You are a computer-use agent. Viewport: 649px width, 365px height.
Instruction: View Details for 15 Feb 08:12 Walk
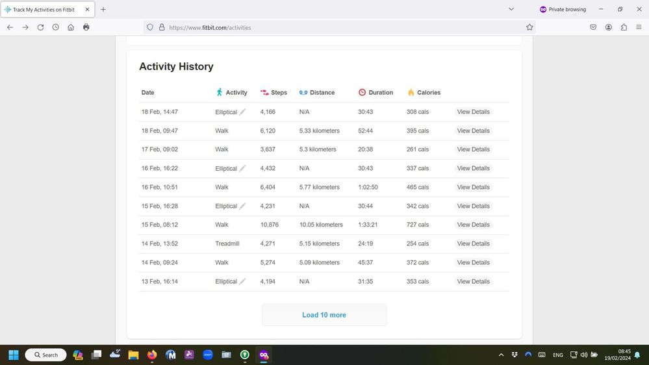tap(473, 225)
